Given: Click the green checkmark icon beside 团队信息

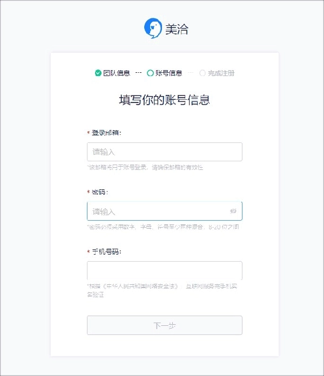Looking at the screenshot, I should point(98,73).
